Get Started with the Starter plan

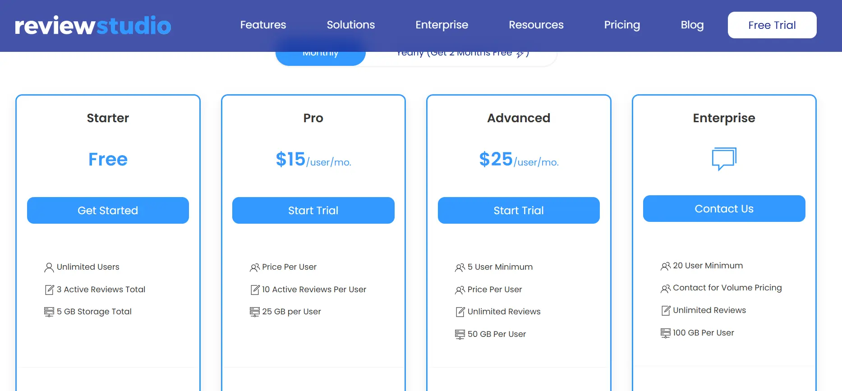108,210
